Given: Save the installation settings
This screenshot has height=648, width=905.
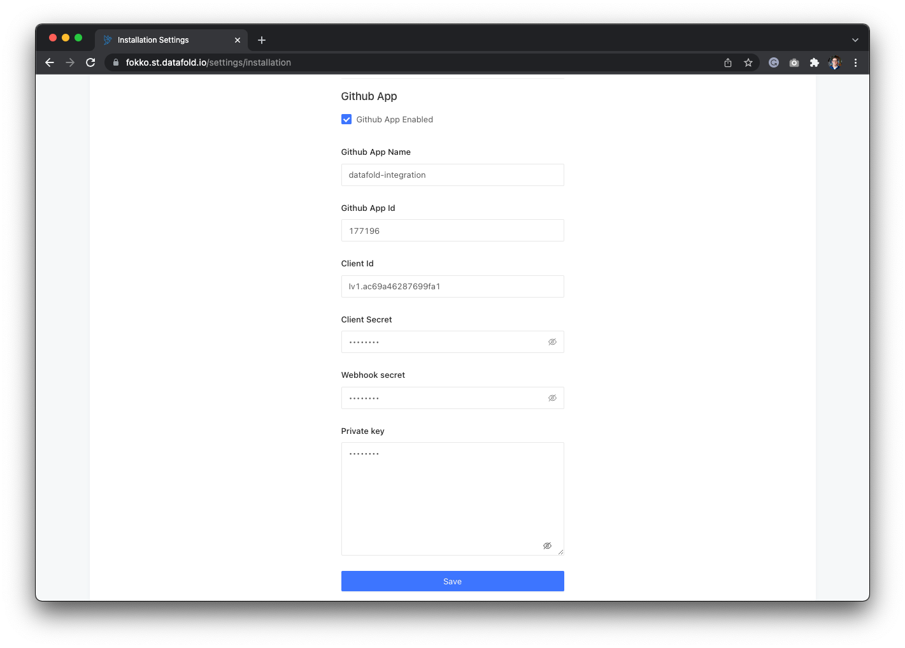Looking at the screenshot, I should click(452, 581).
